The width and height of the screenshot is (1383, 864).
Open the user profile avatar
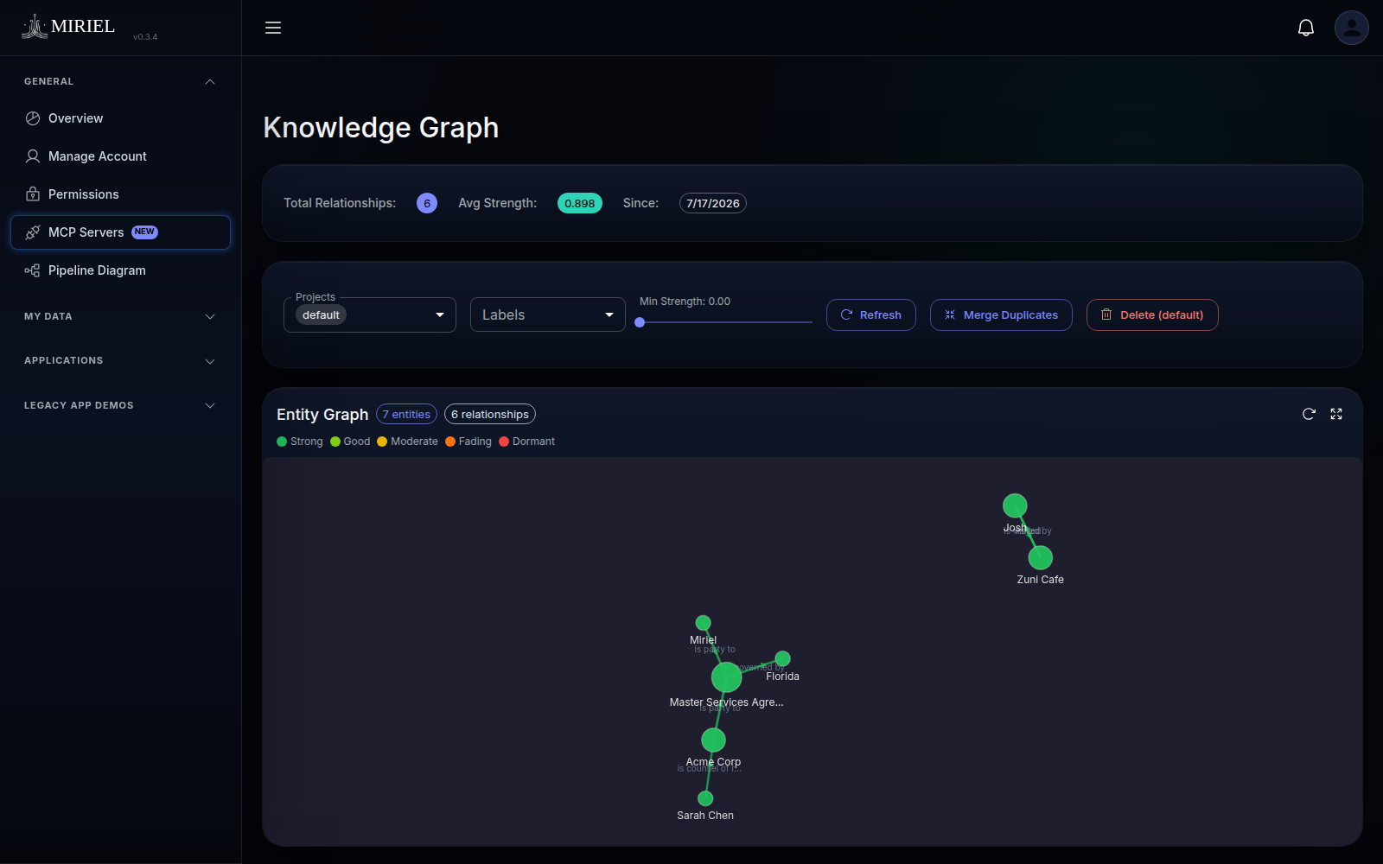click(1352, 28)
